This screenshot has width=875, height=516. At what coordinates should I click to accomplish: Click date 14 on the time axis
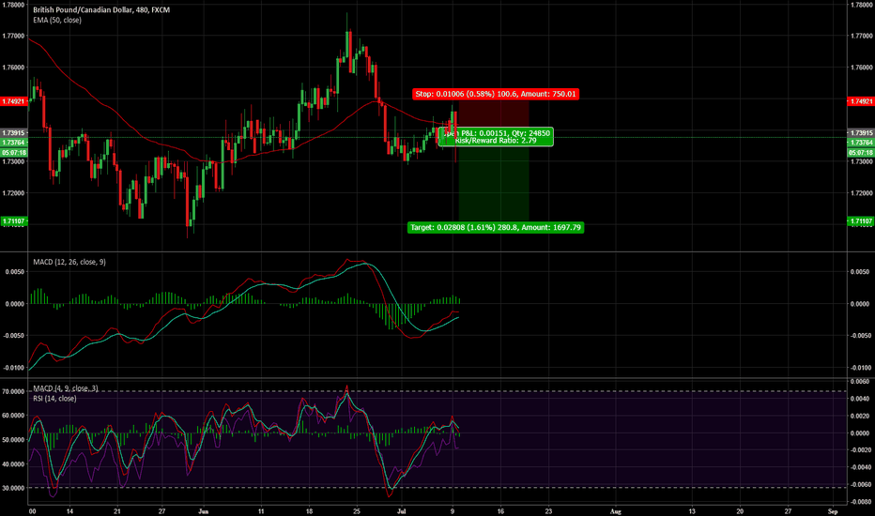(69, 511)
